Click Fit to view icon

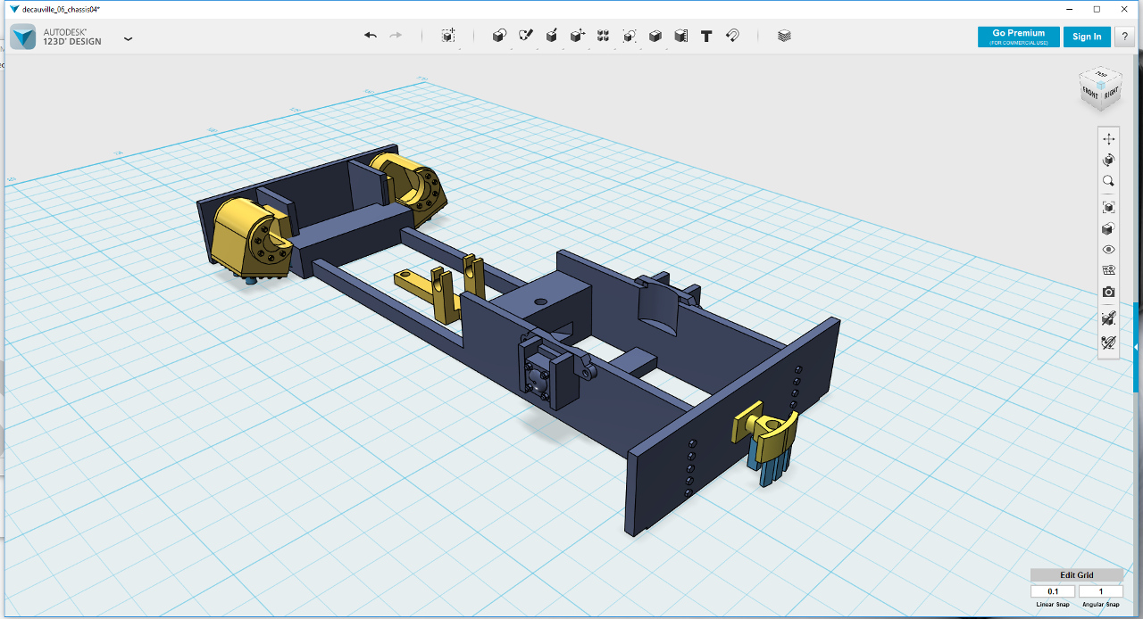tap(1109, 207)
